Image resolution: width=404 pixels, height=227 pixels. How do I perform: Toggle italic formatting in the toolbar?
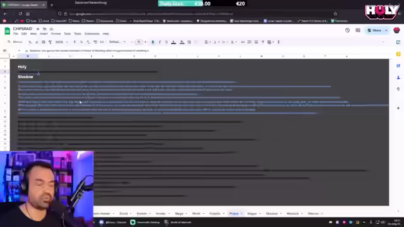[160, 42]
